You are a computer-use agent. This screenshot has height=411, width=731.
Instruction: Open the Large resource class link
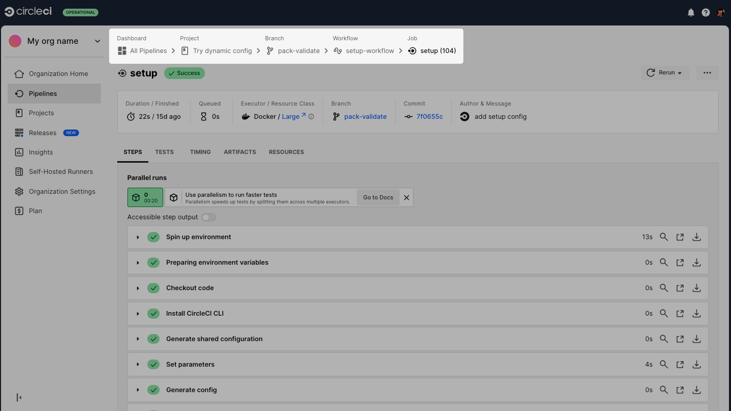point(294,116)
